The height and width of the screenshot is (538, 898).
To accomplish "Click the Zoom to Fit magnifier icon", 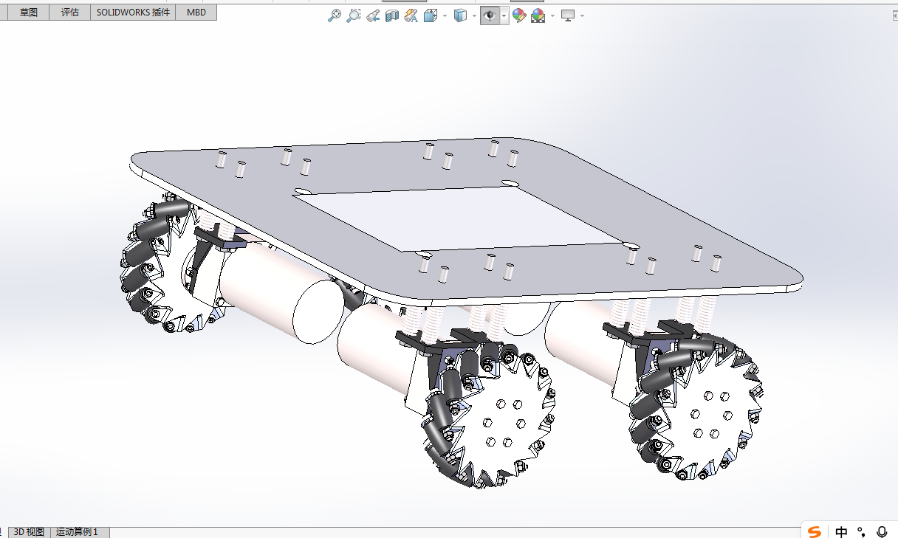I will (335, 15).
